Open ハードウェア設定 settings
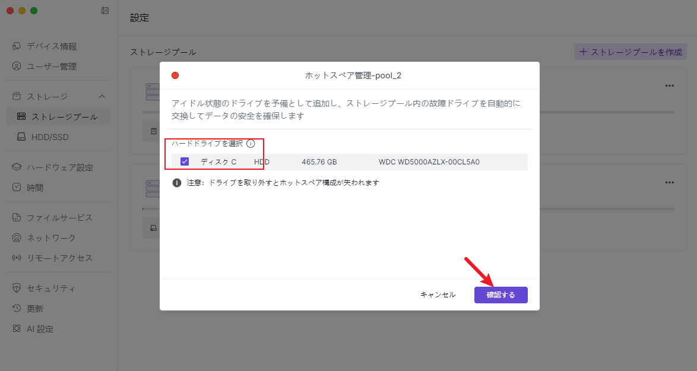Image resolution: width=697 pixels, height=371 pixels. pyautogui.click(x=59, y=167)
